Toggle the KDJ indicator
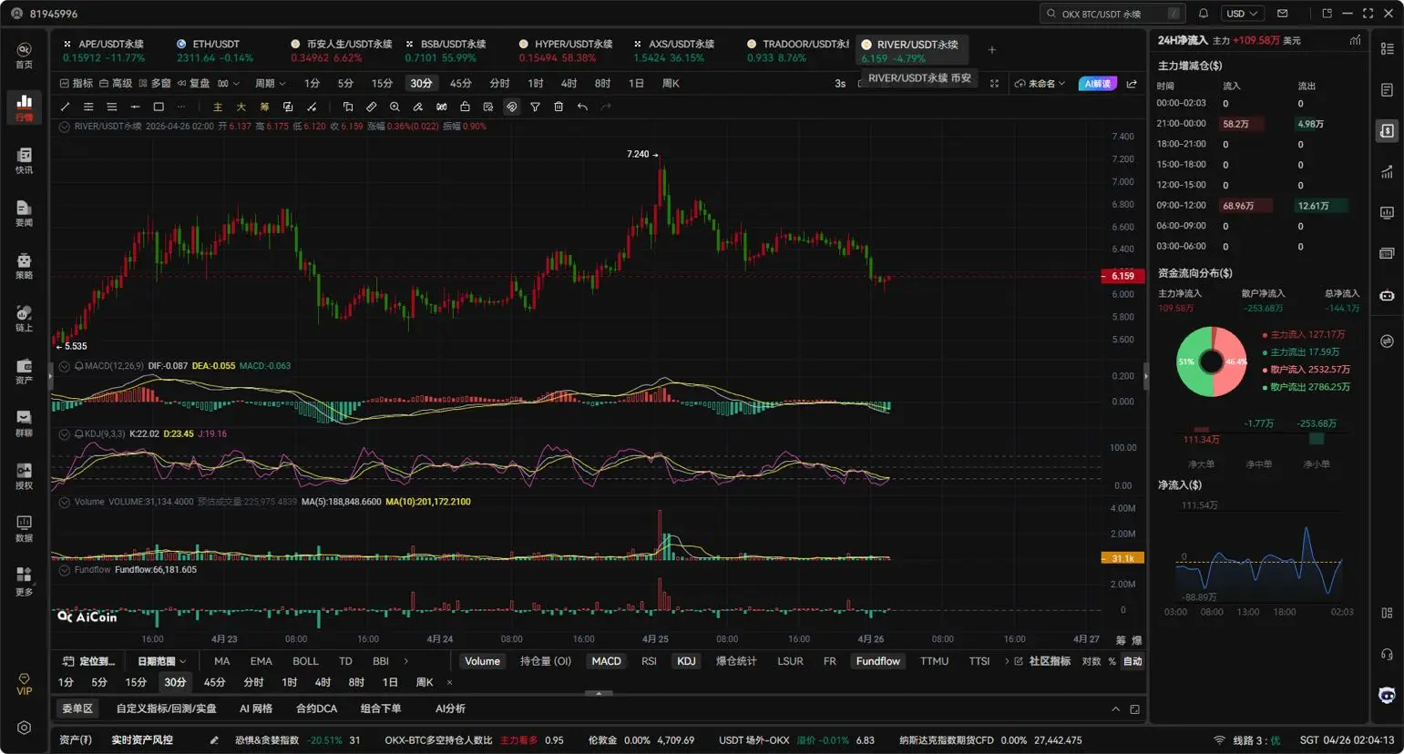The width and height of the screenshot is (1404, 754). (x=686, y=661)
